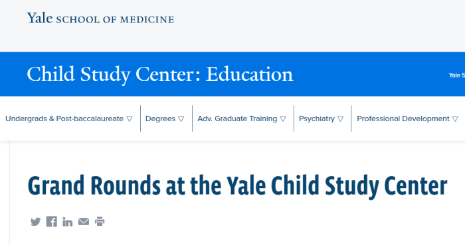Expand the Professional Development dropdown triangle
This screenshot has height=245, width=465.
(x=455, y=119)
